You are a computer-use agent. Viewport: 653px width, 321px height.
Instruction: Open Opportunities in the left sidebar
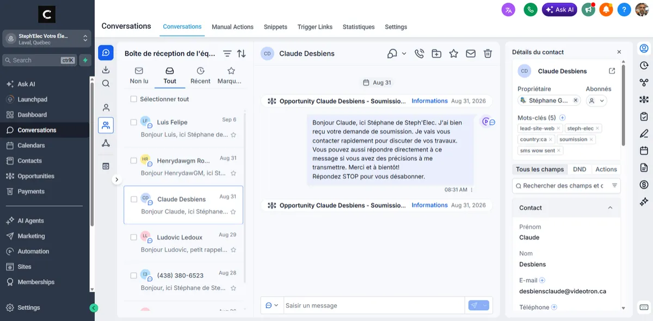pyautogui.click(x=36, y=176)
